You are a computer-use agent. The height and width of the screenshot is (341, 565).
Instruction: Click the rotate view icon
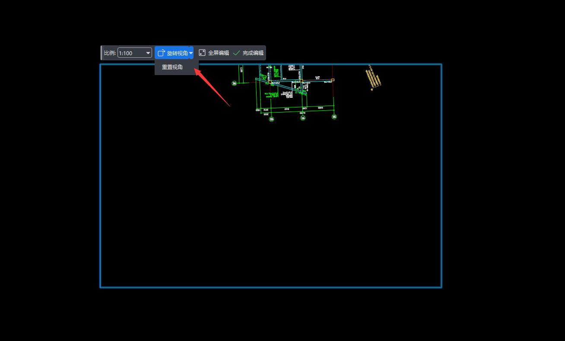pos(161,53)
